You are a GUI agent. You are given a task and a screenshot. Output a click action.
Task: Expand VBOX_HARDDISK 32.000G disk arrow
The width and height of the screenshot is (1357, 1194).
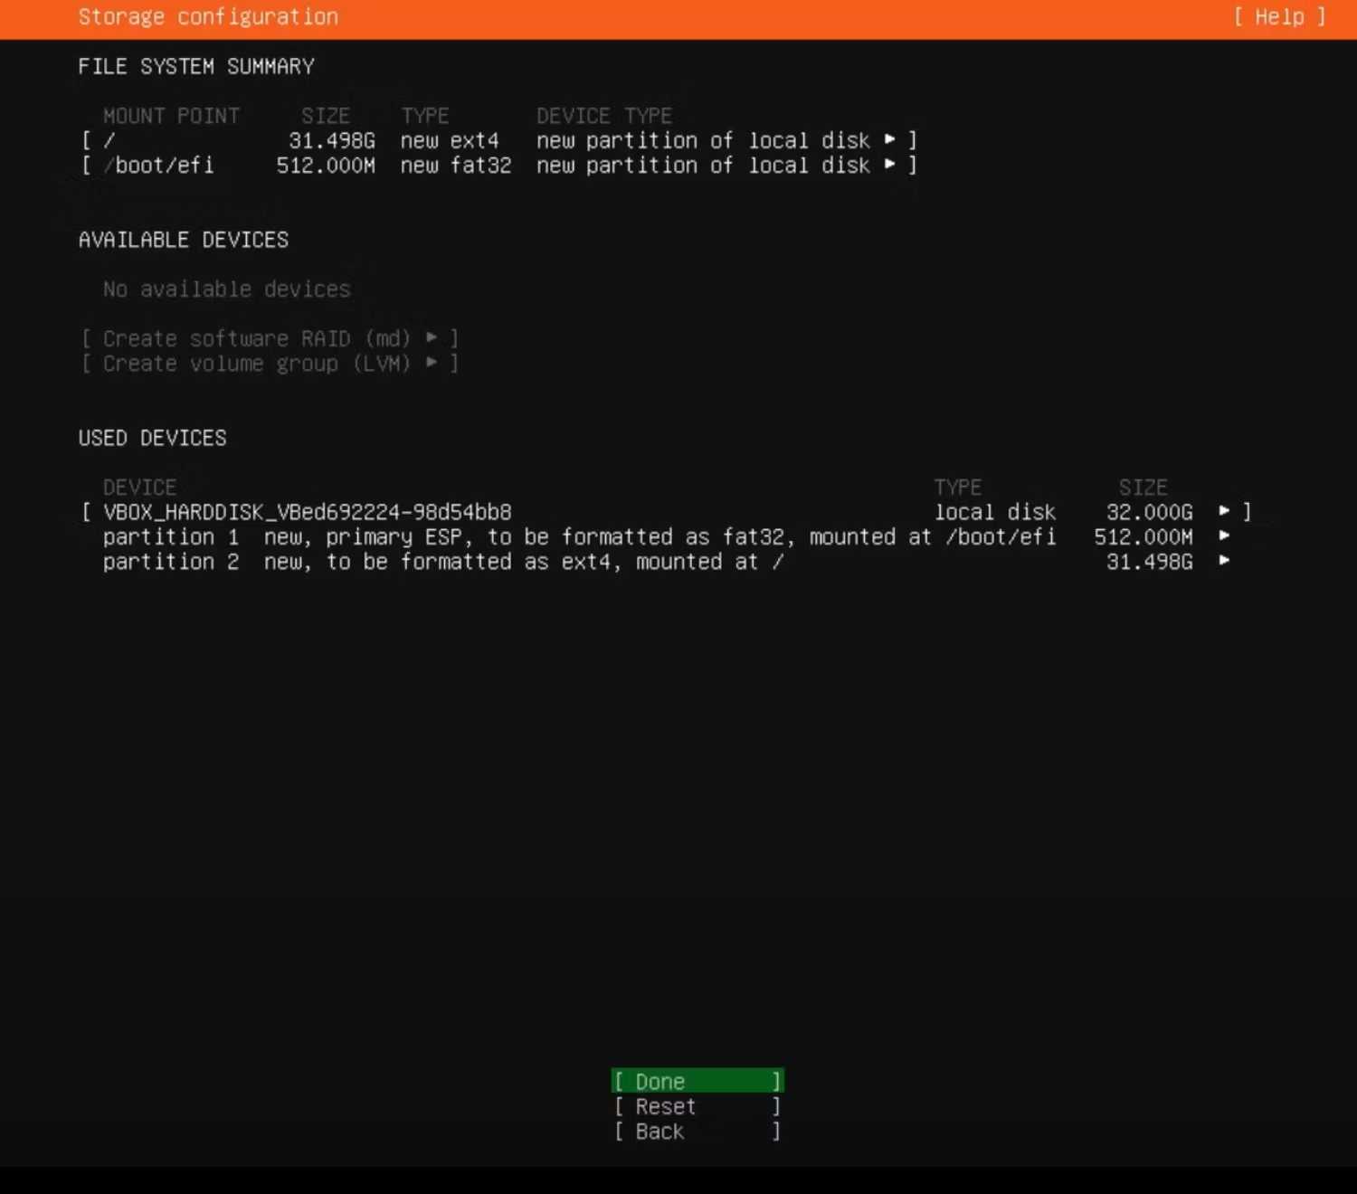(1224, 511)
